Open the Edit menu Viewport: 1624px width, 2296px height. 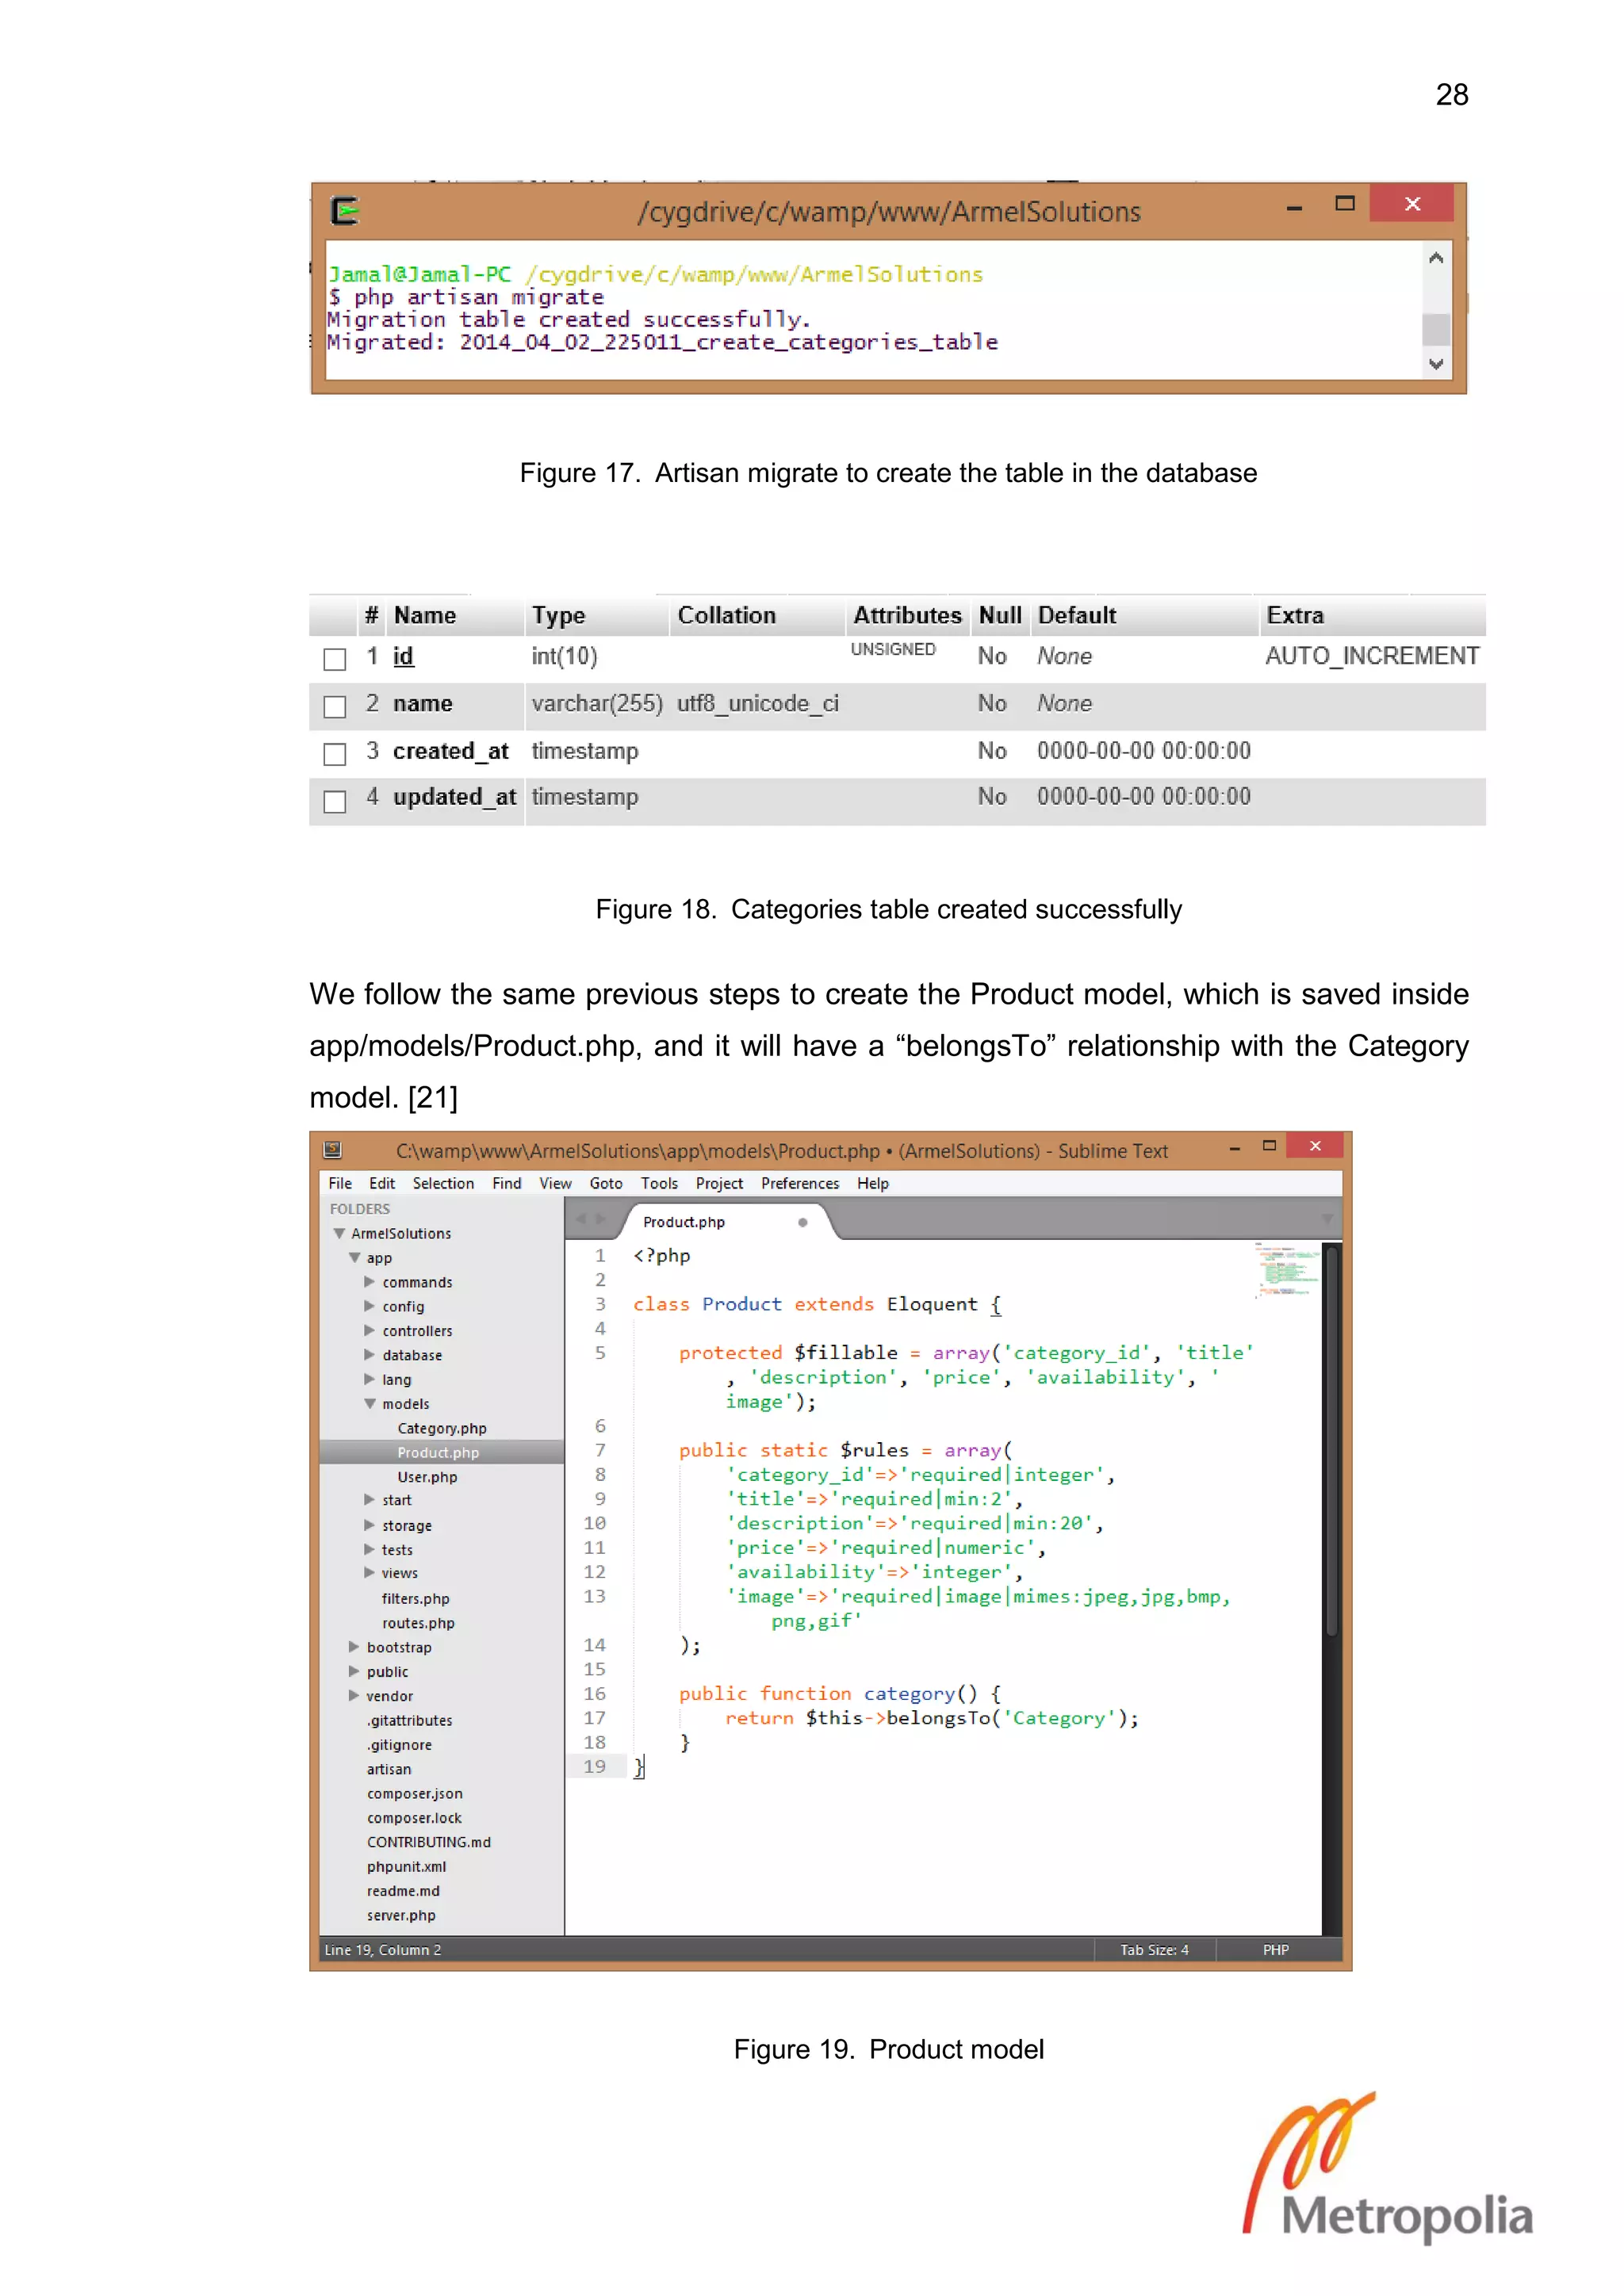coord(382,1183)
